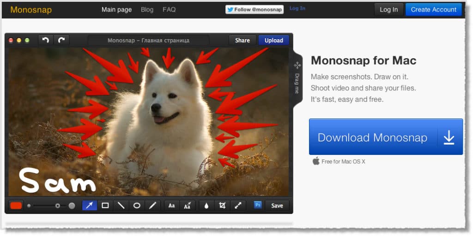The image size is (473, 236).
Task: Open image in Photoshop via Ps icon
Action: [x=258, y=205]
